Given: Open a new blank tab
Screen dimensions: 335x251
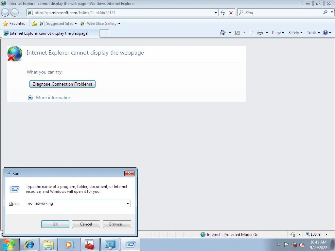Looking at the screenshot, I should [x=104, y=34].
